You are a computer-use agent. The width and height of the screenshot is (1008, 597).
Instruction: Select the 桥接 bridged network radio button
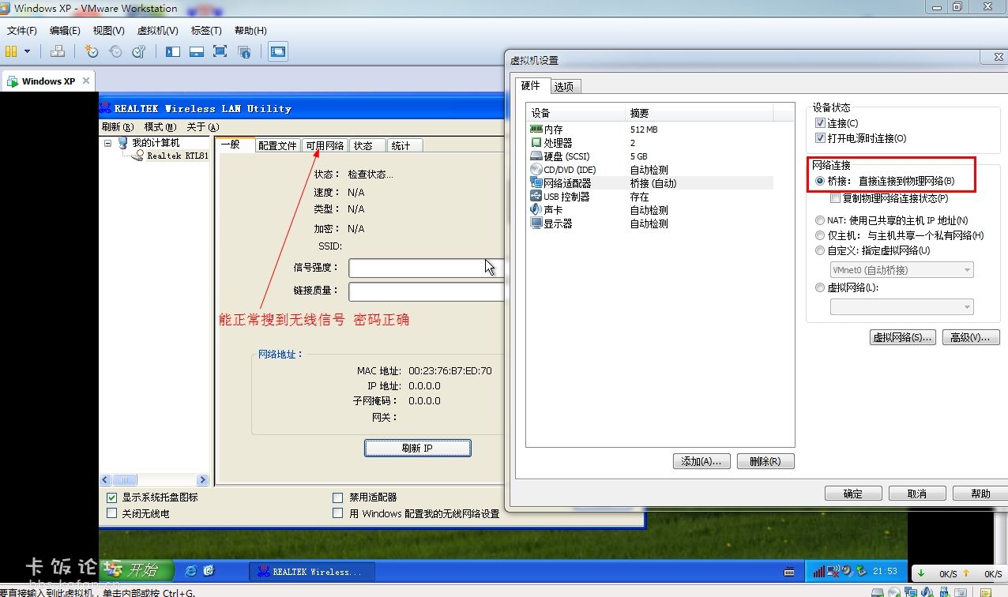click(819, 181)
